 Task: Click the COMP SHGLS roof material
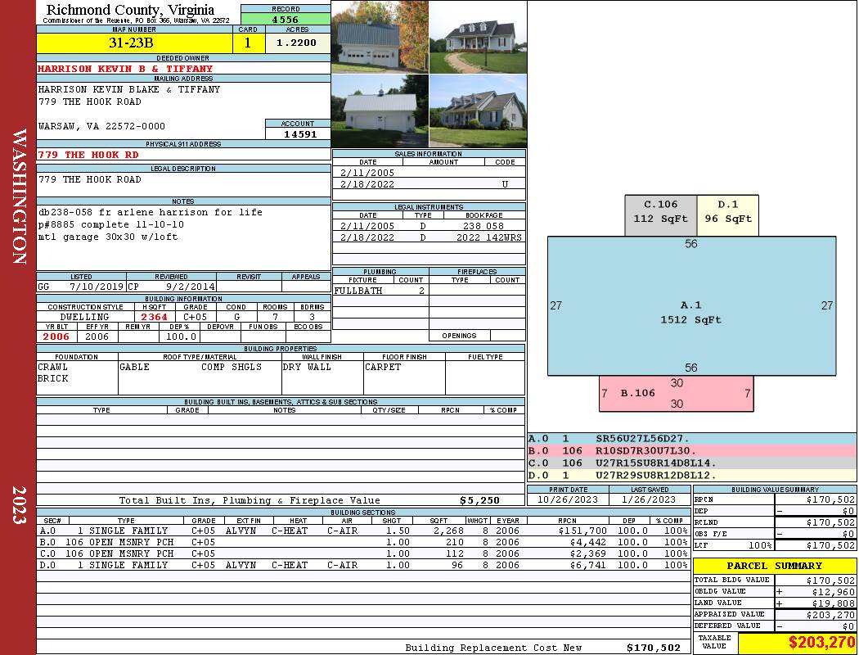[x=232, y=367]
